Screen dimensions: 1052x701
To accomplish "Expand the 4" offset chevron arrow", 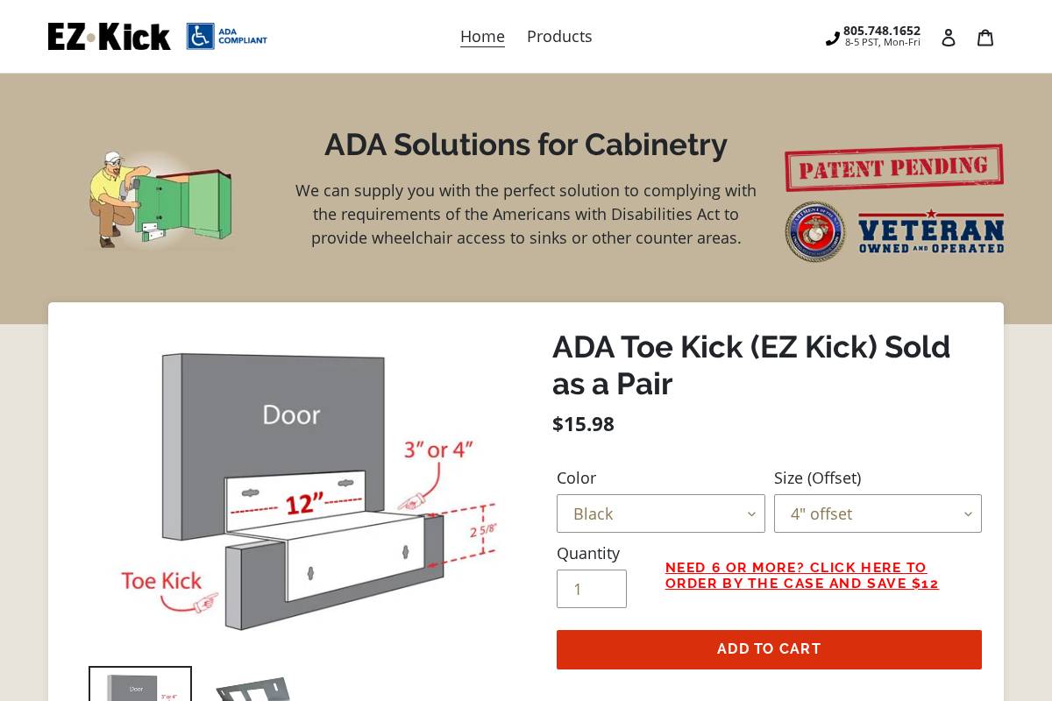I will tap(968, 513).
